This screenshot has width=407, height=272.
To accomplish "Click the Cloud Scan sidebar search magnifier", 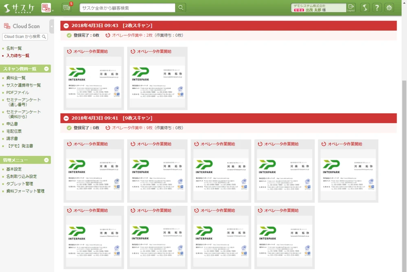I will coord(44,37).
